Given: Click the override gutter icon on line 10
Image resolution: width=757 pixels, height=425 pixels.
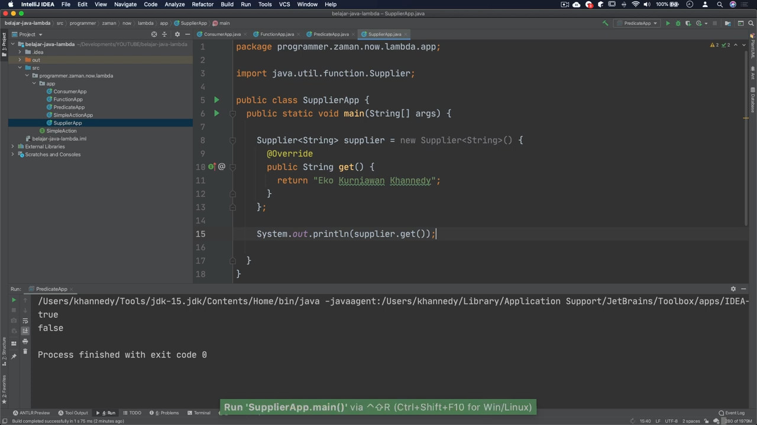Looking at the screenshot, I should click(x=212, y=167).
